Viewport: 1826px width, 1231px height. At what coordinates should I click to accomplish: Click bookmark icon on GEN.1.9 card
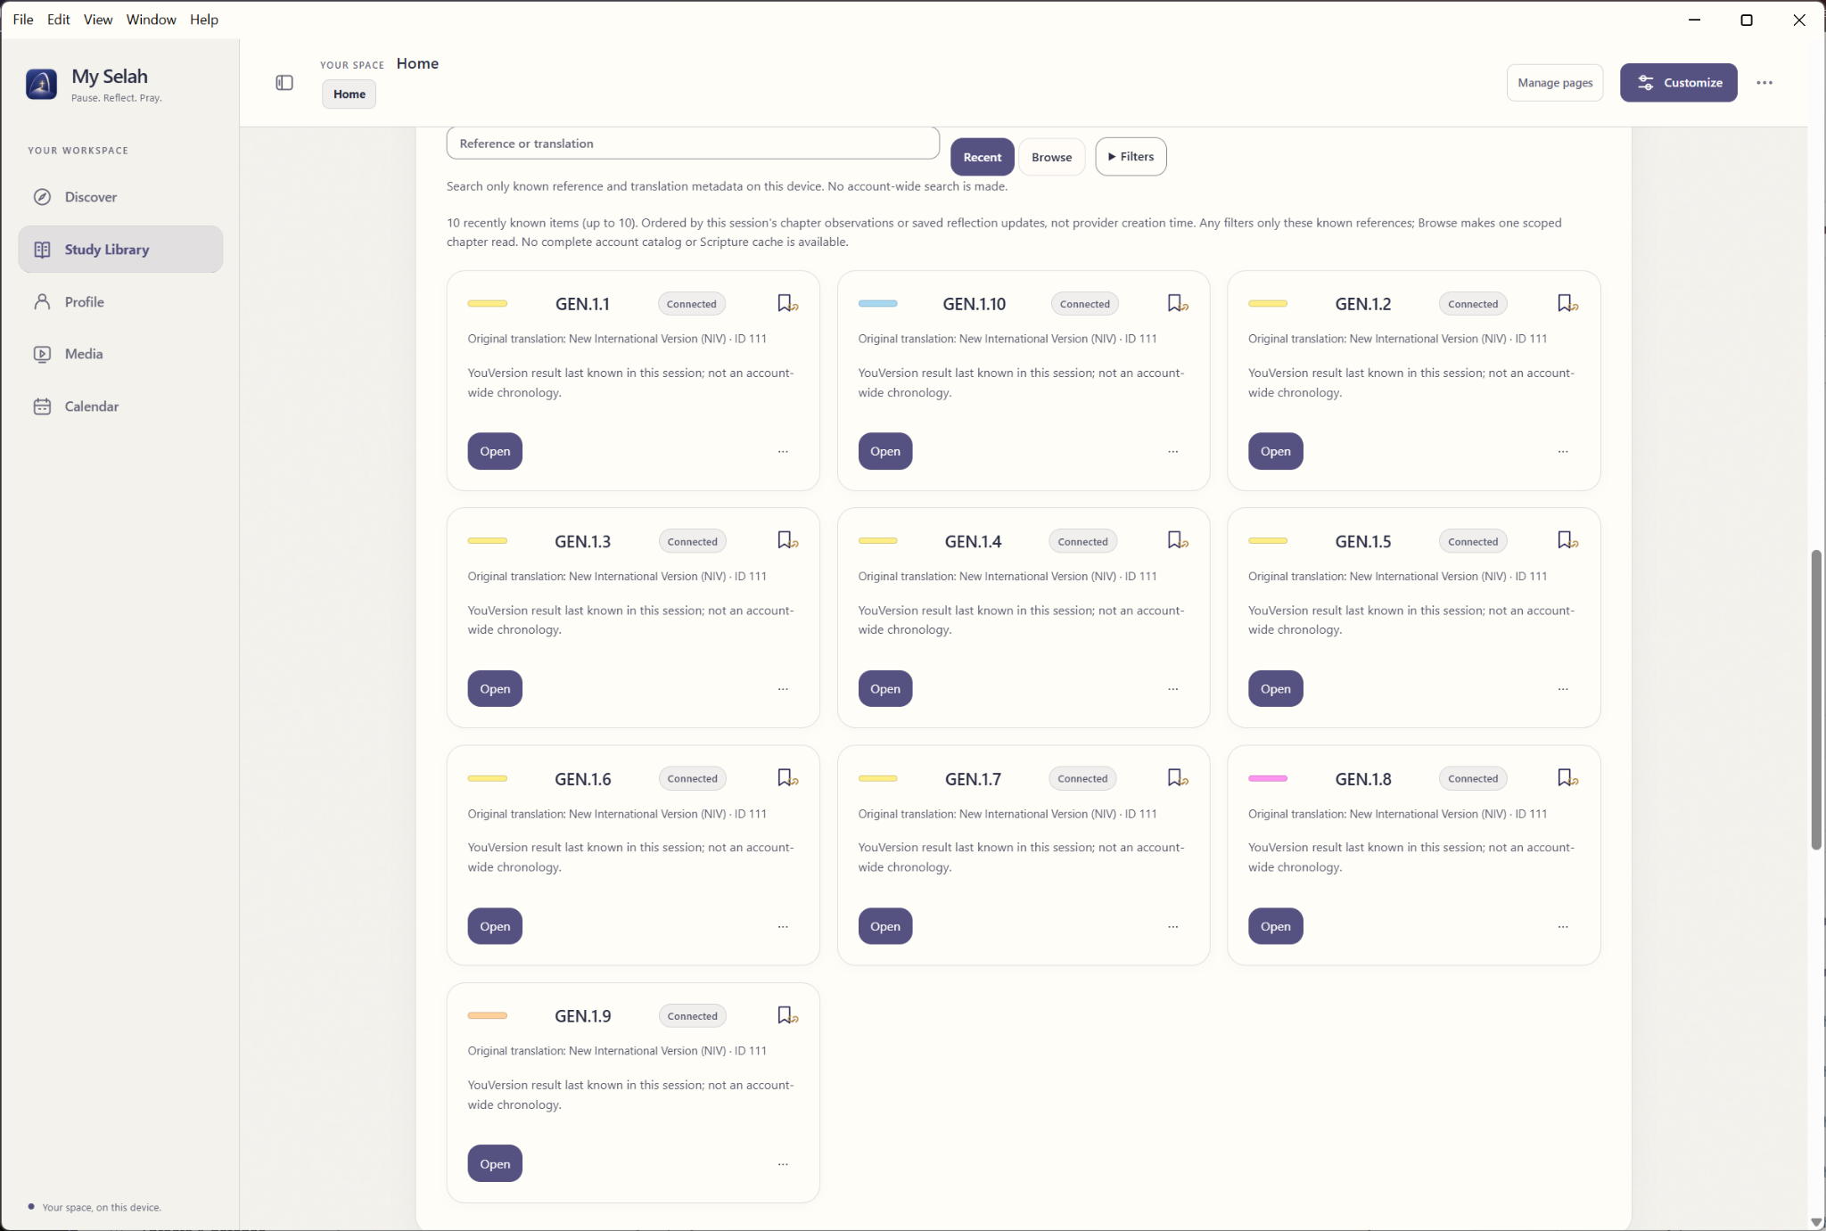point(787,1015)
